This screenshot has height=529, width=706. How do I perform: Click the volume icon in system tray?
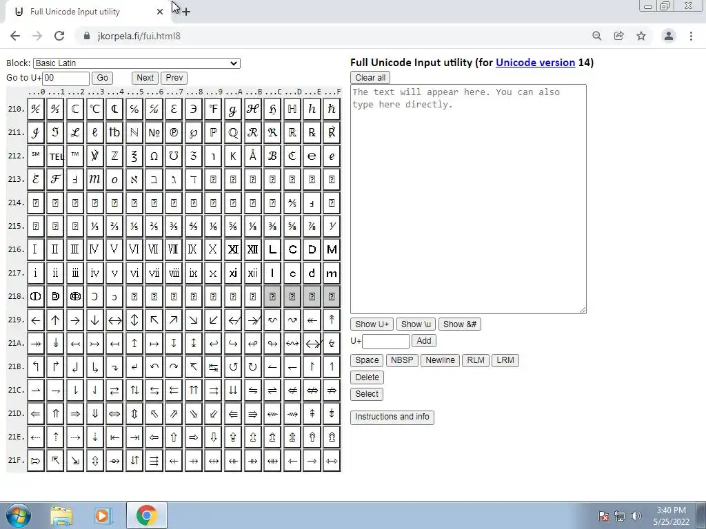(x=636, y=516)
